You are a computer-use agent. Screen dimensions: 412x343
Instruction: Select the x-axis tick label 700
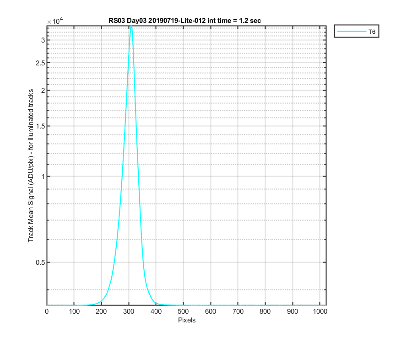[238, 311]
